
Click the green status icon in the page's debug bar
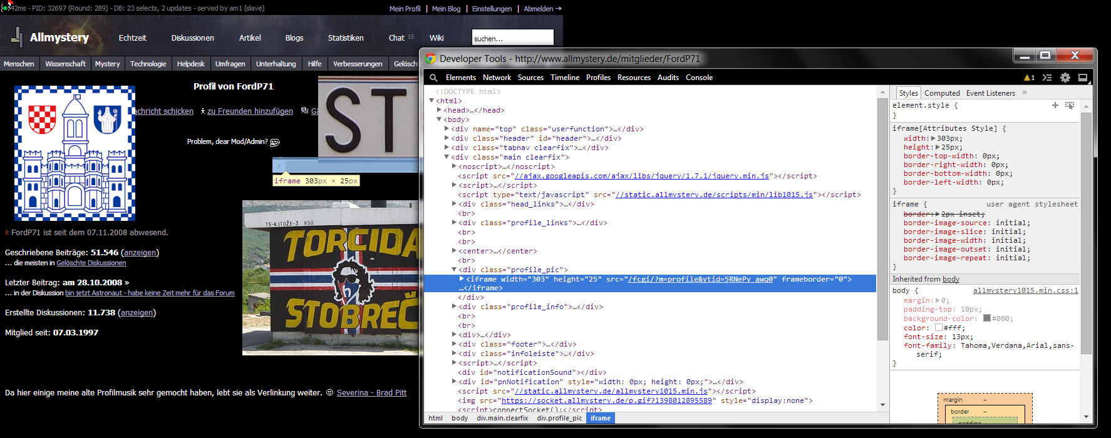(6, 8)
